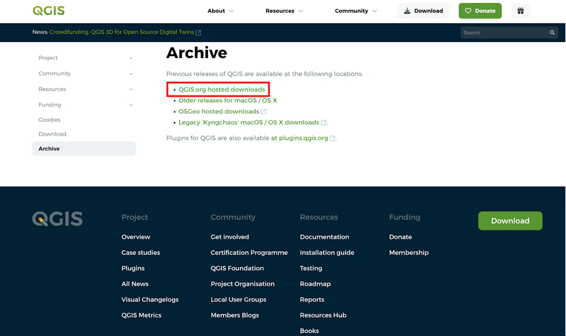Expand the Community menu chevron in header
Screen dimensions: 566x336
tap(374, 11)
